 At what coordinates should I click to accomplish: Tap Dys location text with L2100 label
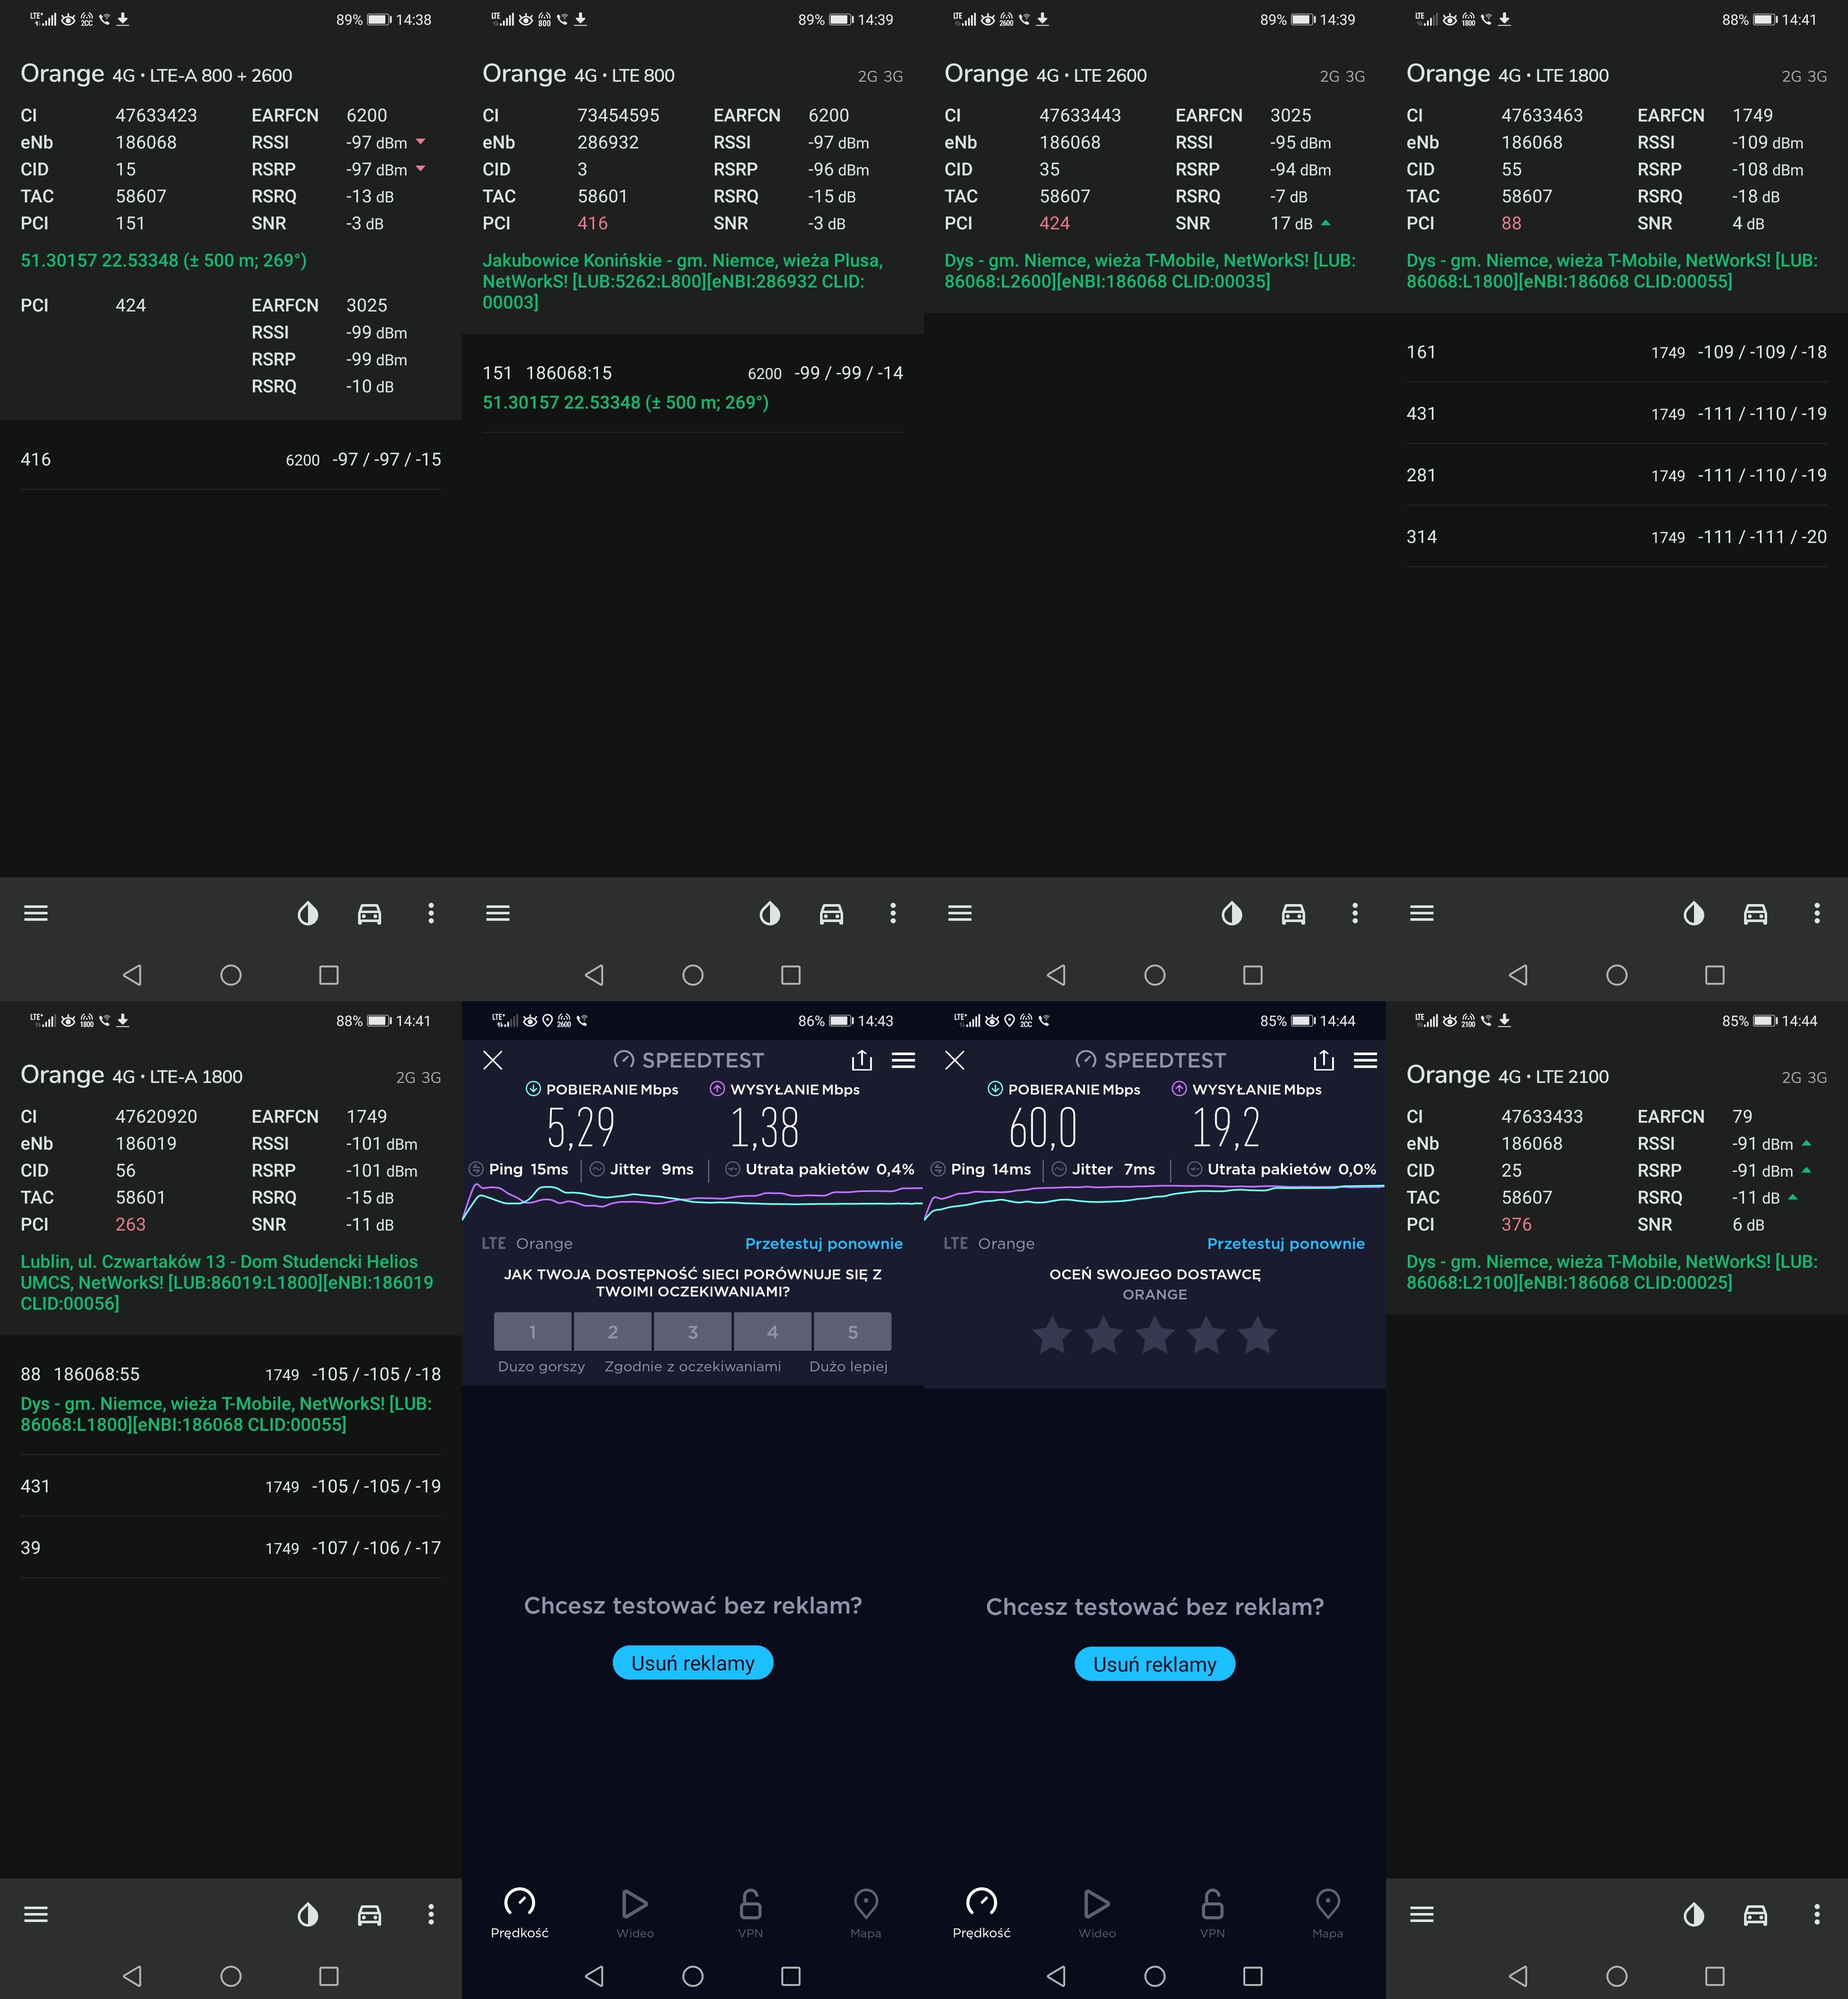pyautogui.click(x=1612, y=1272)
